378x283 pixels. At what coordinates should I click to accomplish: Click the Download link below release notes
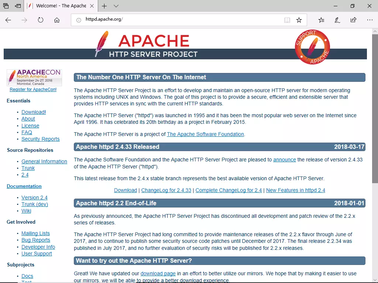coord(126,191)
